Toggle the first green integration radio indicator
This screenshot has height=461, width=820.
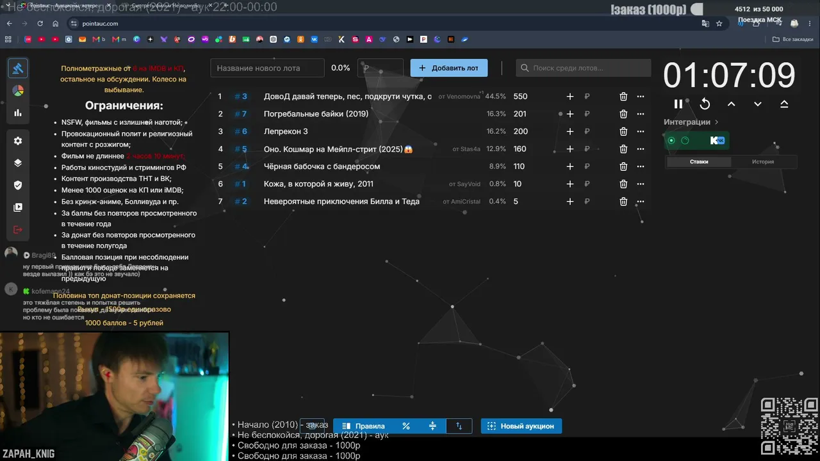tap(671, 140)
